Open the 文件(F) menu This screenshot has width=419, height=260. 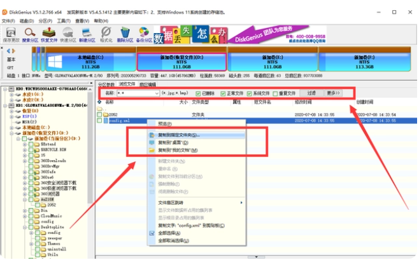(x=8, y=21)
